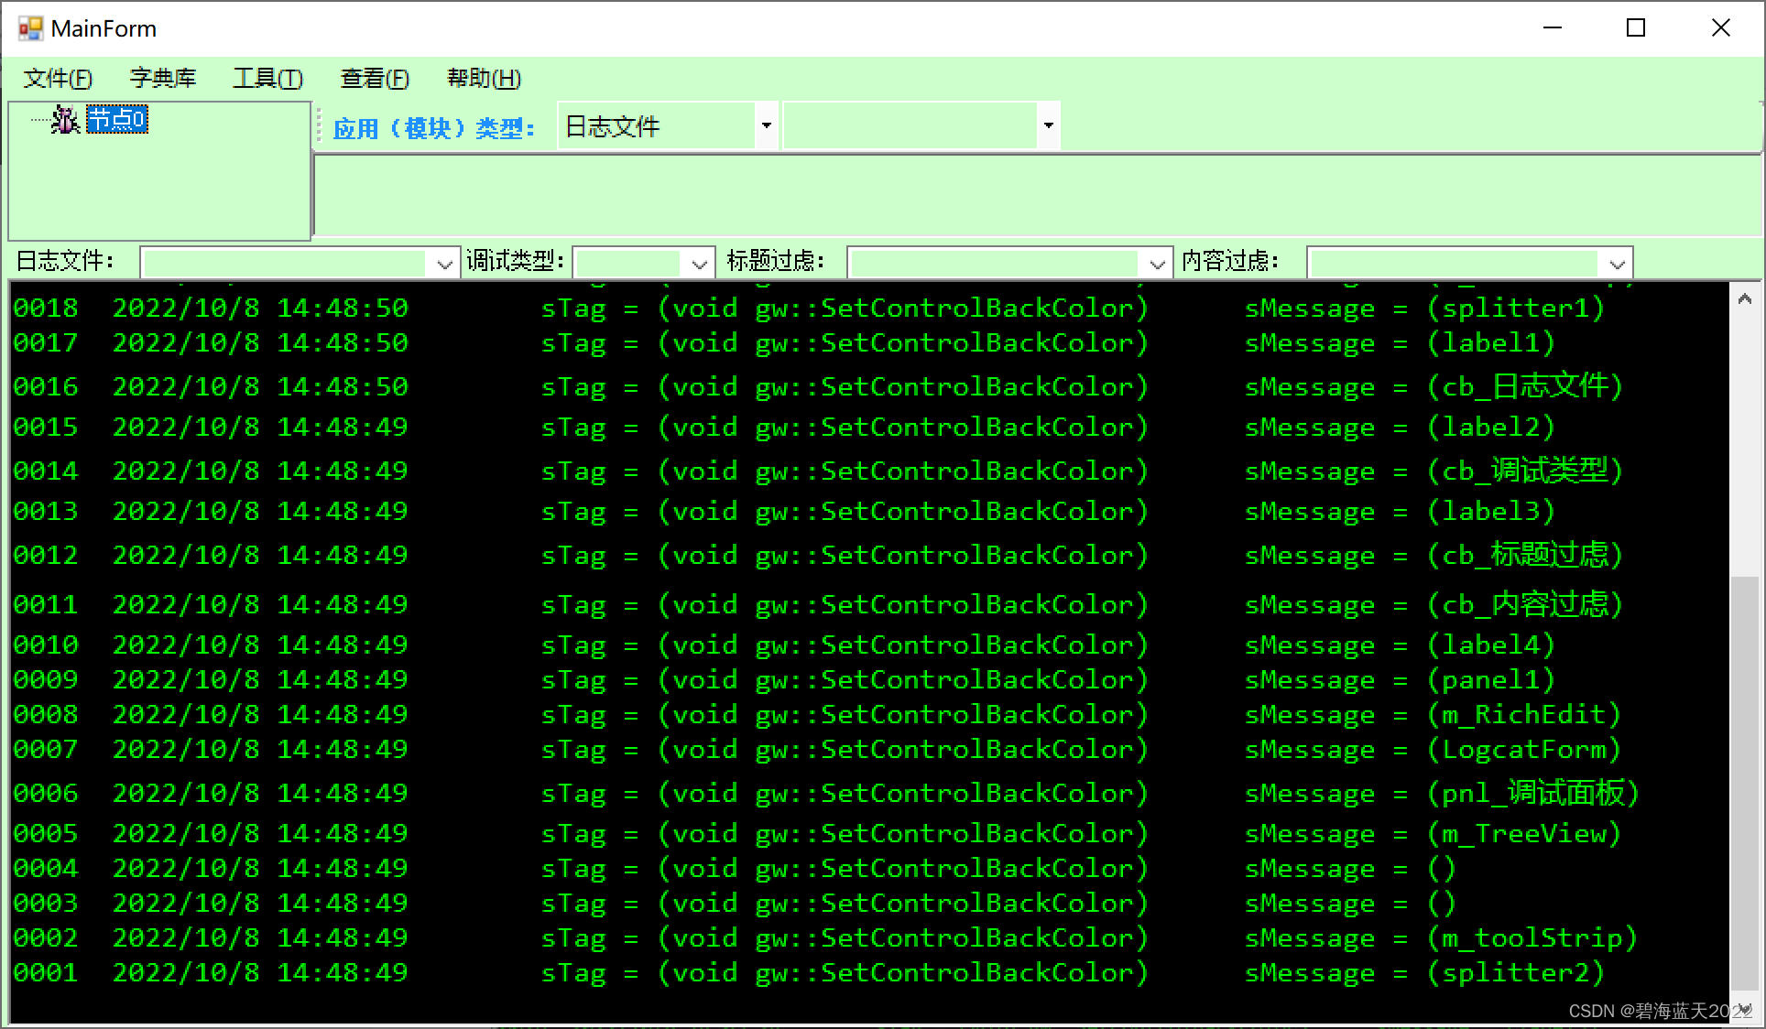
Task: Open the 帮助(H) menu
Action: point(481,79)
